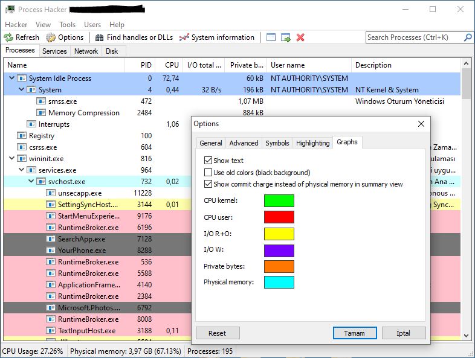Viewport: 475px width, 358px height.
Task: Open the Users menu
Action: [x=92, y=25]
